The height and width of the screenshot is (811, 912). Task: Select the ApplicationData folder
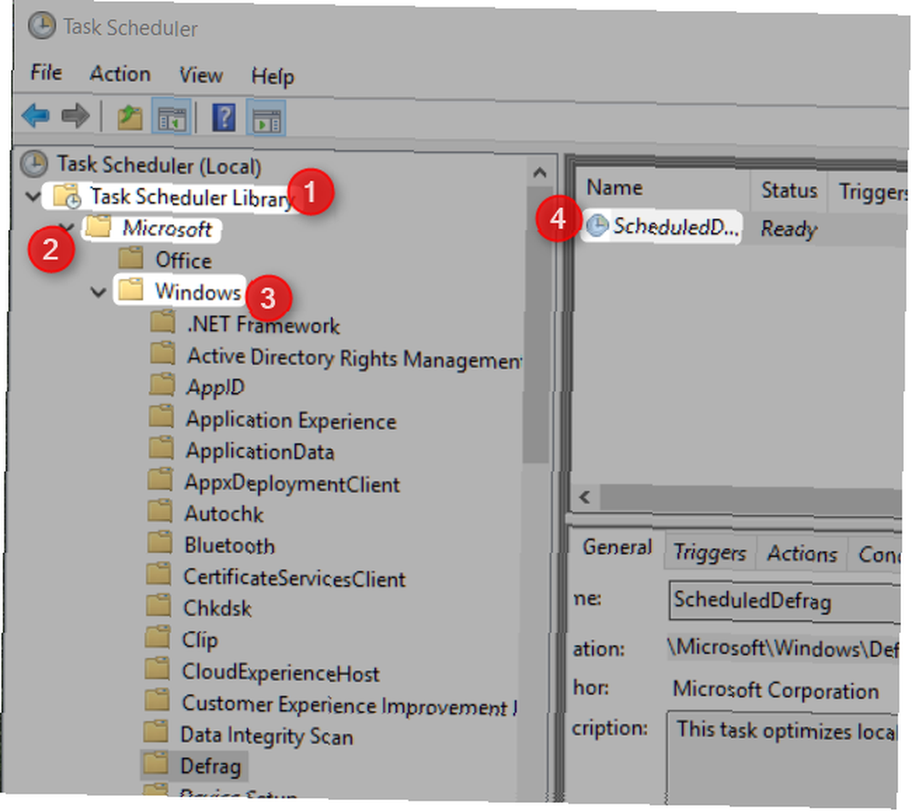260,452
